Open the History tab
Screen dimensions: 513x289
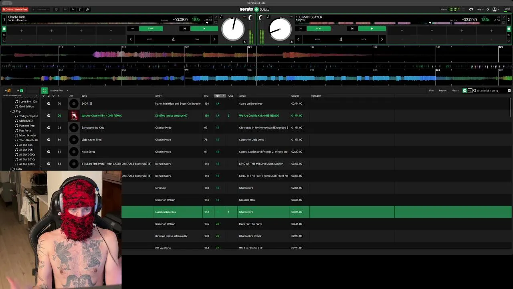point(455,91)
